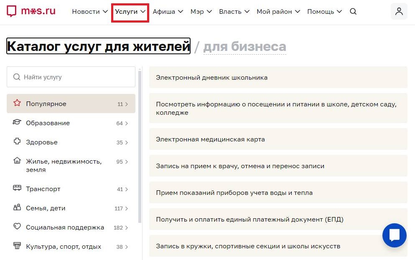The image size is (415, 260).
Task: Expand the Услуги dropdown menu
Action: [130, 12]
